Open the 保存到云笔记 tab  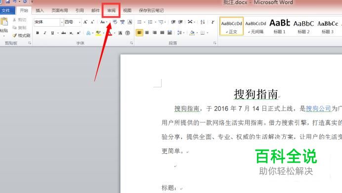click(x=151, y=10)
